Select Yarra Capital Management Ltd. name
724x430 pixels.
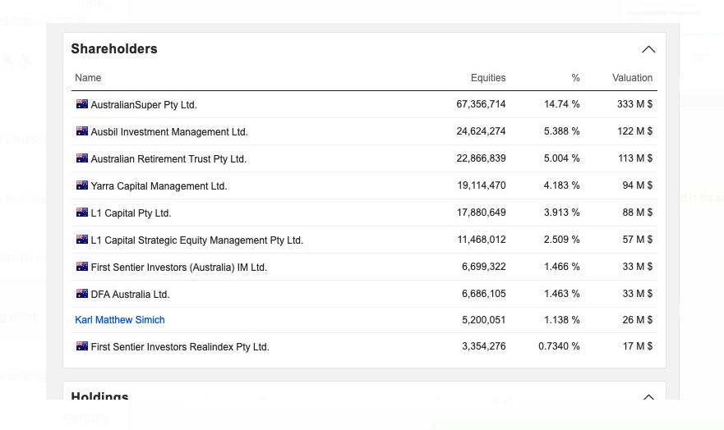159,186
